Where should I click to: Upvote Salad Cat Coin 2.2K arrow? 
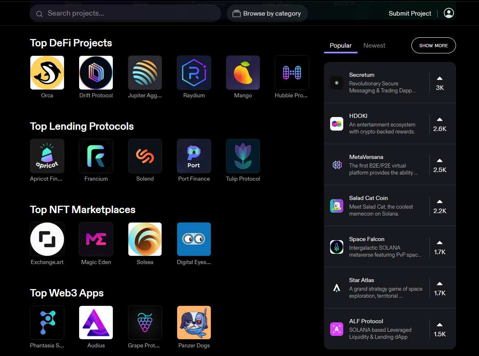click(x=440, y=202)
